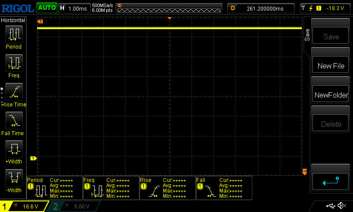
Task: Select the Freq measurement icon
Action: tap(14, 63)
